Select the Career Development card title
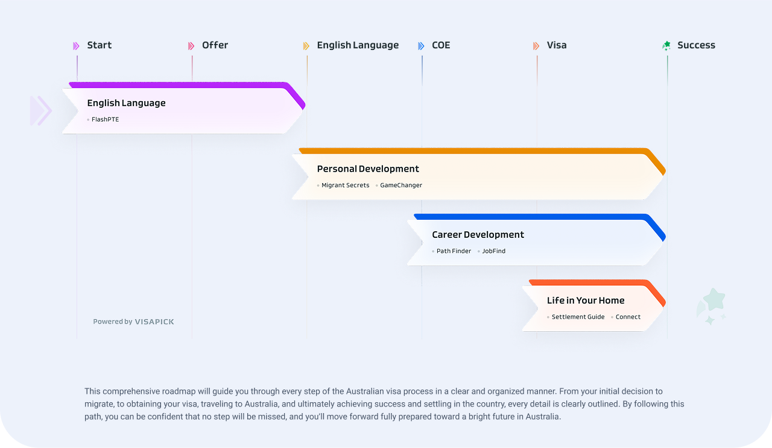772x448 pixels. pyautogui.click(x=478, y=235)
